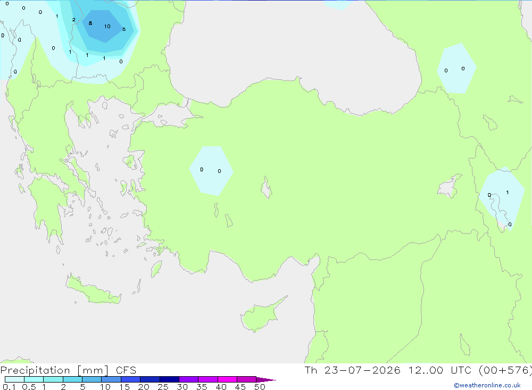
Task: Click the 0.5–1 mm legend color swatch
Action: click(34, 379)
